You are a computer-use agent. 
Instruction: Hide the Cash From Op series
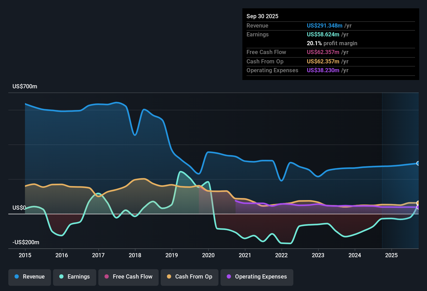tap(190, 277)
